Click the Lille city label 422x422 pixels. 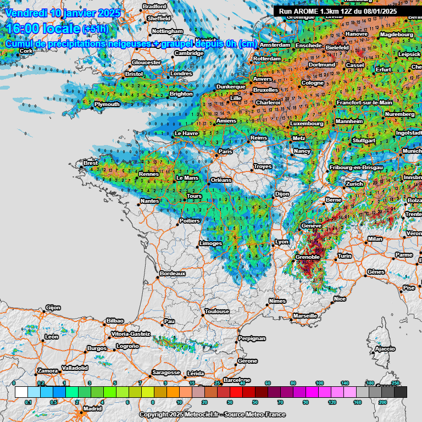pyautogui.click(x=236, y=98)
